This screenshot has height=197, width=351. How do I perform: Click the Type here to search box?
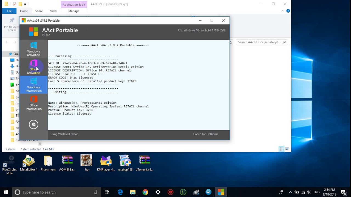(x=56, y=192)
